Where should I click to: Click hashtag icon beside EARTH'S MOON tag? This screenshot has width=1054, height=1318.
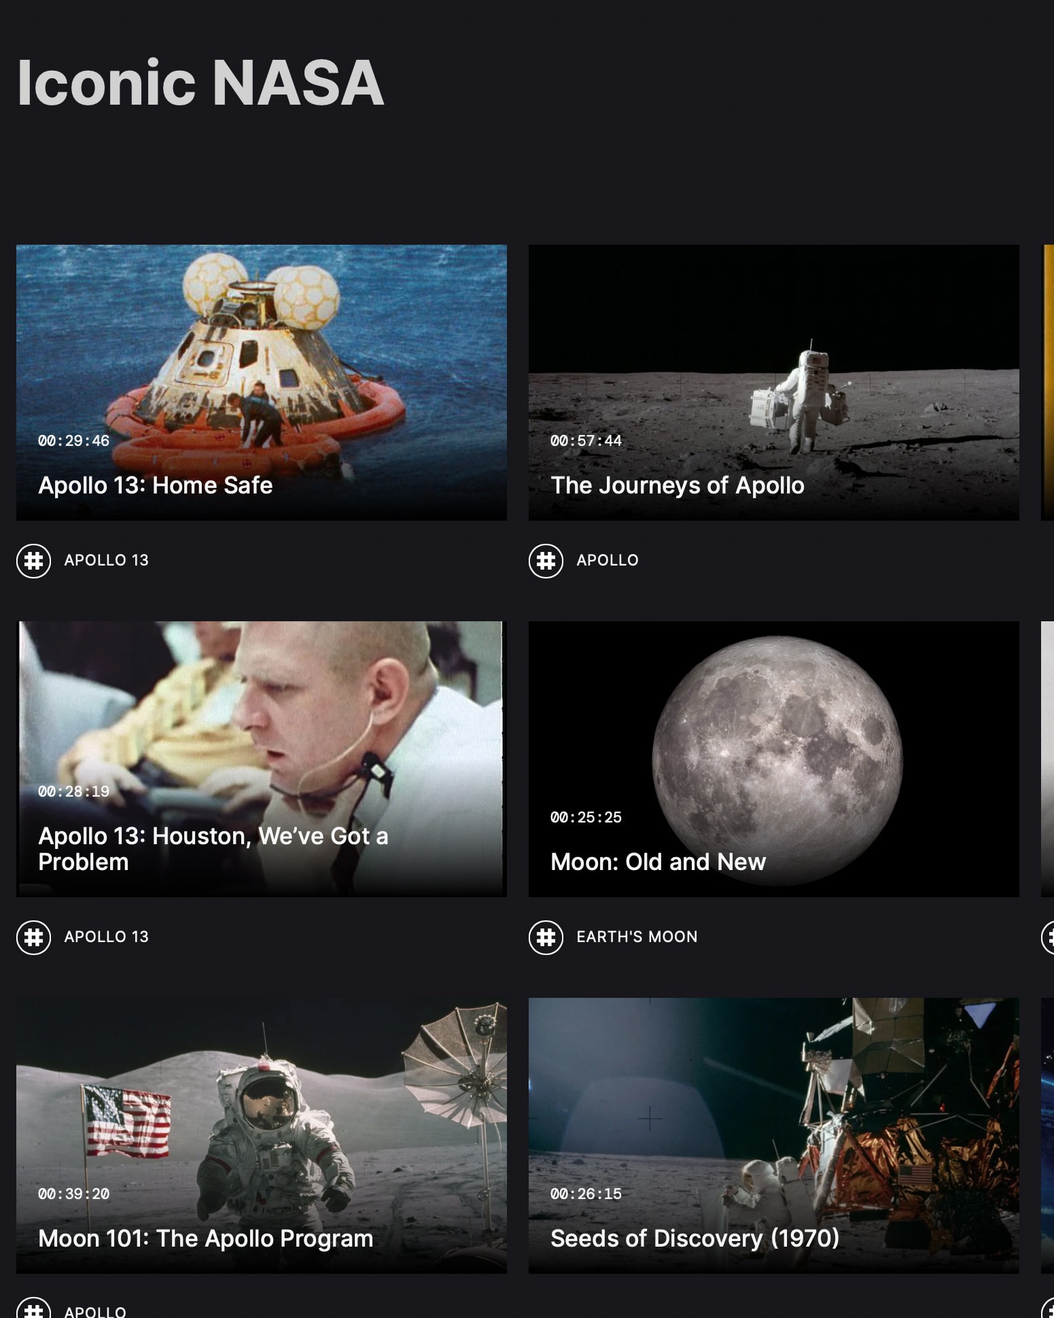tap(546, 937)
